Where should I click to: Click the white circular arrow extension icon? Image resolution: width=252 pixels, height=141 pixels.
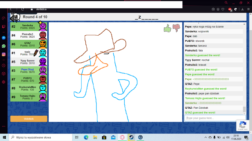click(235, 9)
